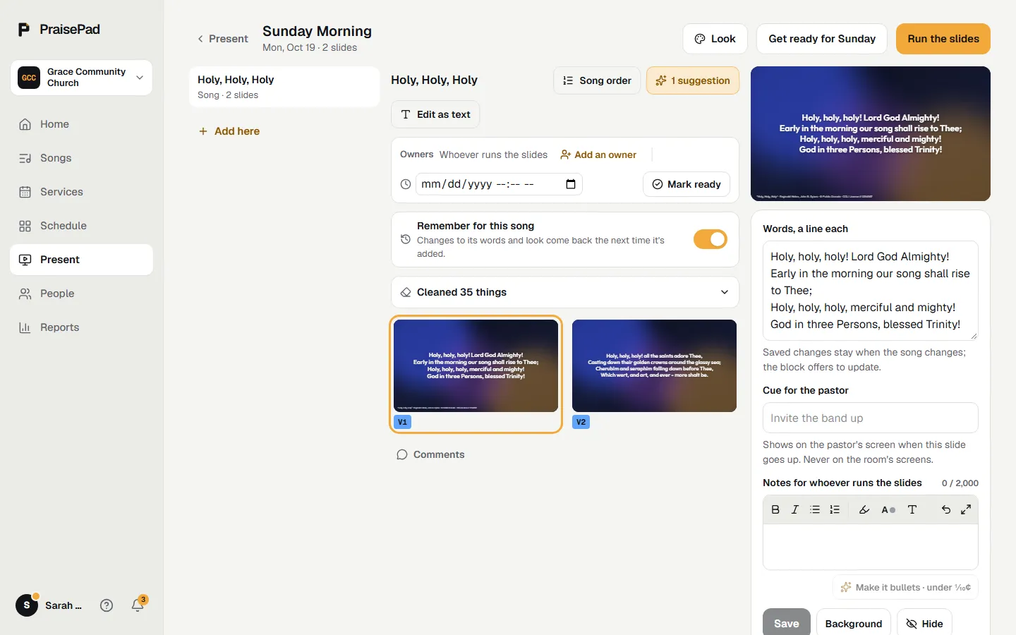
Task: Open Song order
Action: click(x=597, y=80)
